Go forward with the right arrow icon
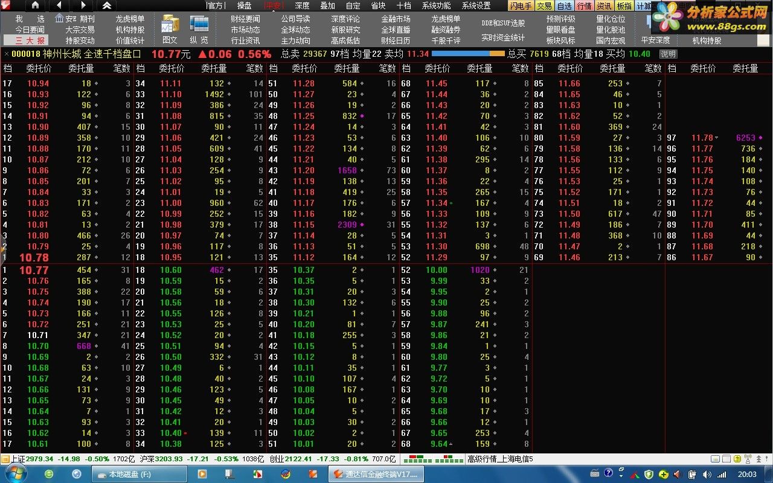773x483 pixels. pyautogui.click(x=83, y=5)
